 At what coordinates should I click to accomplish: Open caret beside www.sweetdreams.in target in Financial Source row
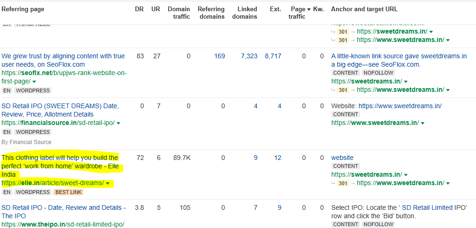[423, 123]
